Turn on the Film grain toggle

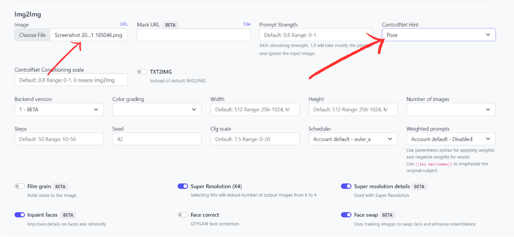(20, 186)
